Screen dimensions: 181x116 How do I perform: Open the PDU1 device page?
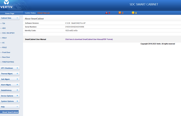tap(4, 38)
